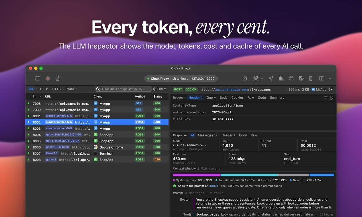Open the request Header tab
This screenshot has width=362, height=217.
coord(196,97)
